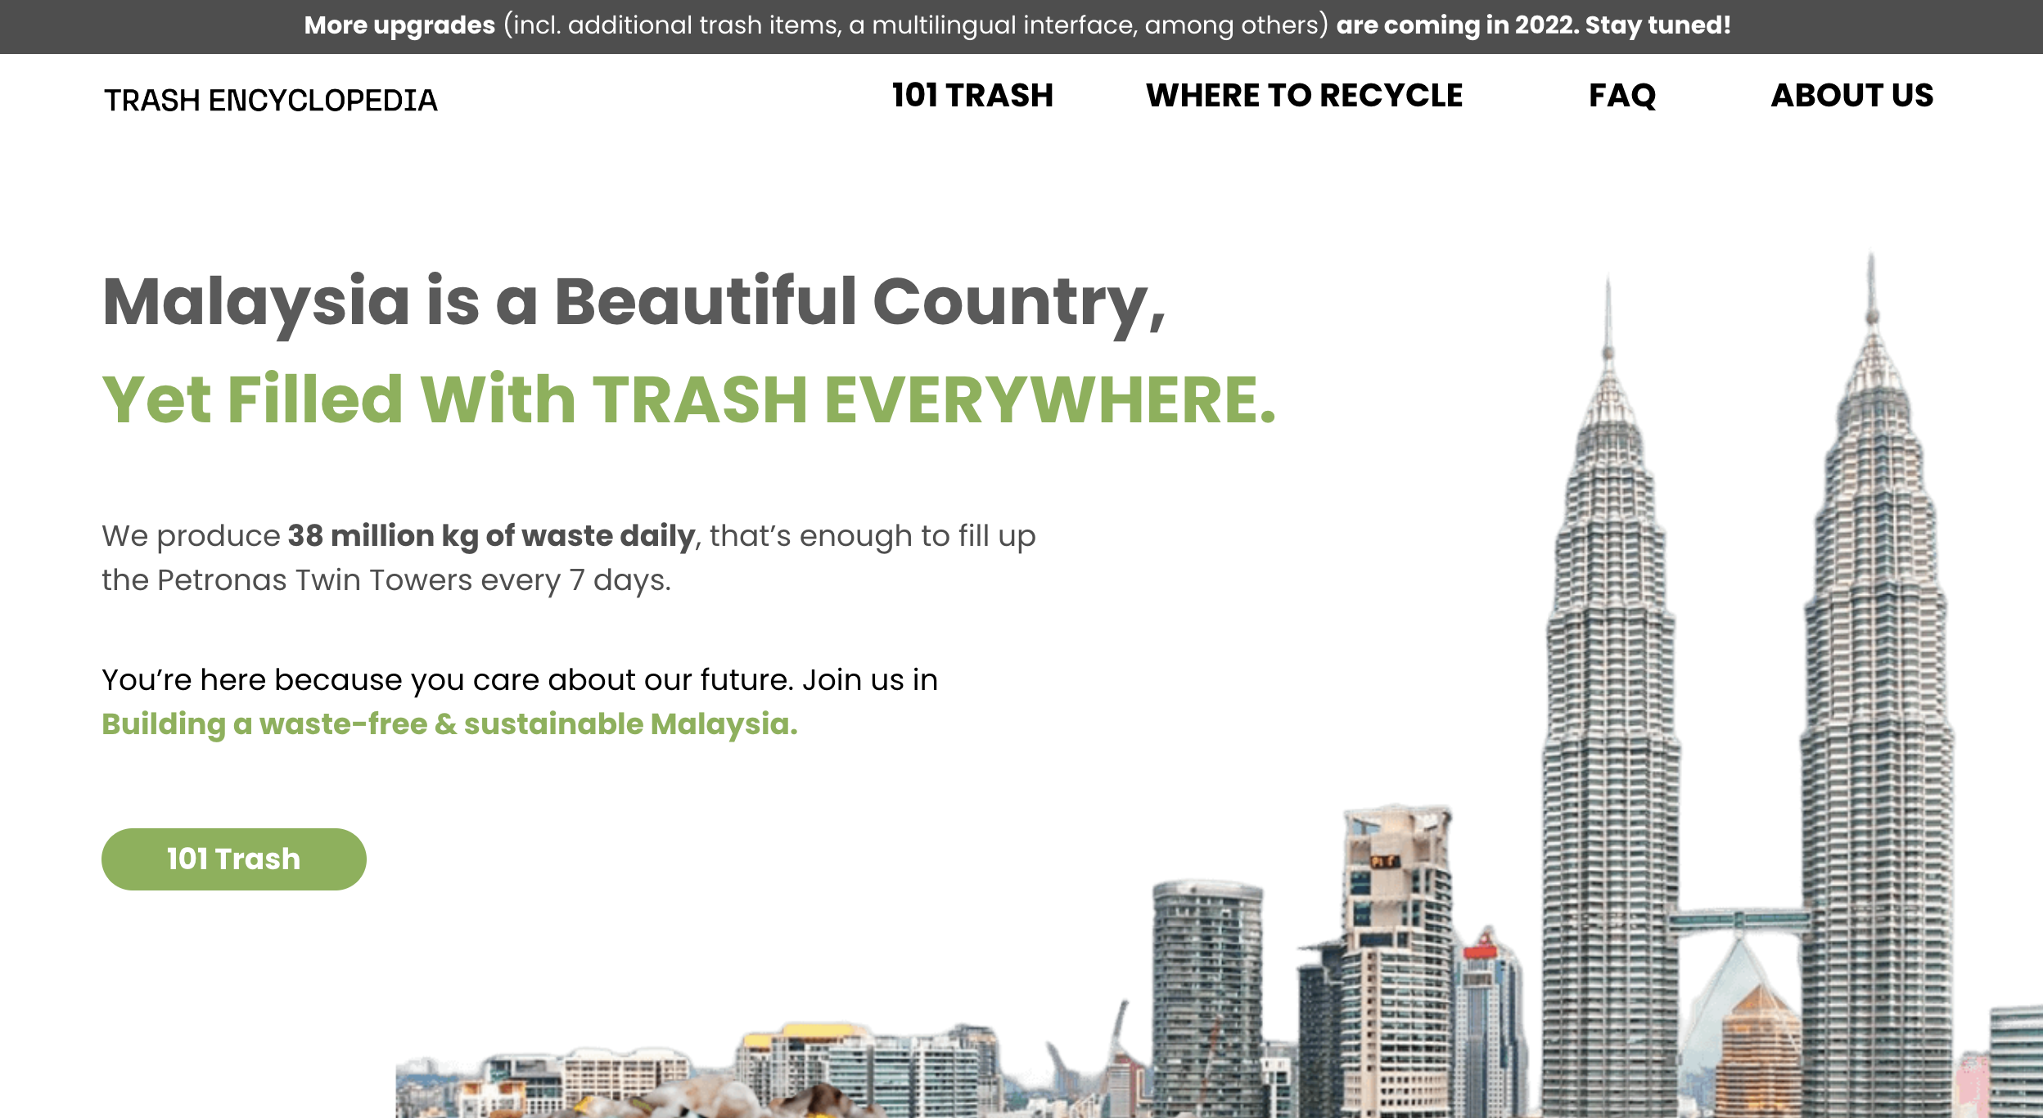Click the bold '38 million kg of waste daily' text
Image resolution: width=2043 pixels, height=1118 pixels.
coord(491,536)
